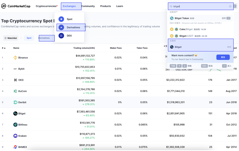Sort by Maker Fees column
This screenshot has height=151, width=239.
point(116,48)
